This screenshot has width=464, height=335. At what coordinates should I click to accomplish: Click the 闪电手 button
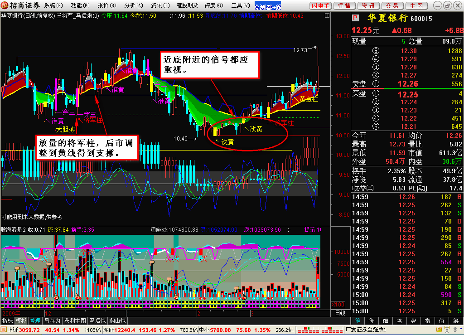pos(320,5)
